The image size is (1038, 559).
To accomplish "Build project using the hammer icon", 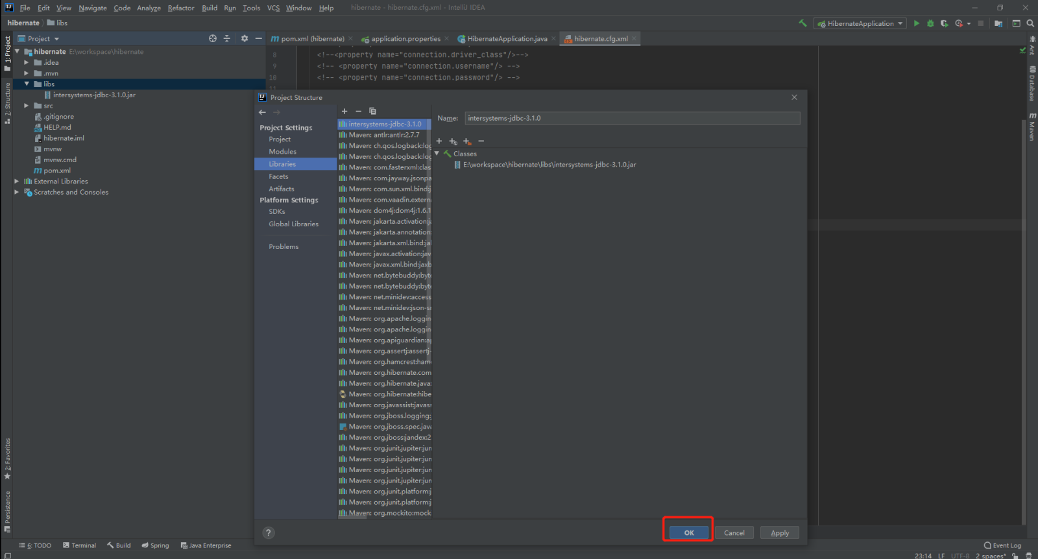I will (x=803, y=23).
